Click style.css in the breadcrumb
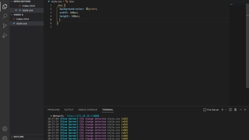This screenshot has width=249, height=140. [x=56, y=2]
